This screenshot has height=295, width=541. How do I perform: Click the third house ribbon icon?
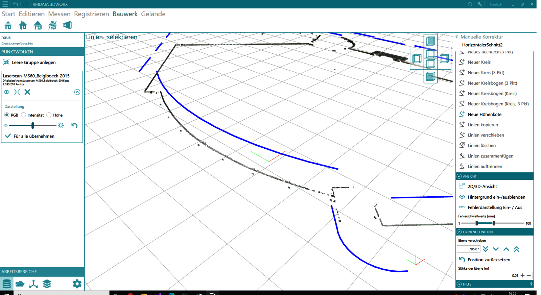tap(38, 25)
